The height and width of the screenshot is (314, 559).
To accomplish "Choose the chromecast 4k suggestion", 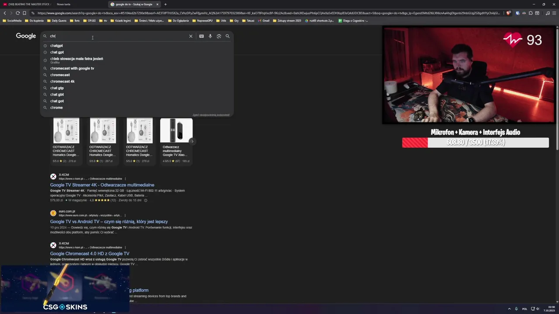I will tap(62, 82).
